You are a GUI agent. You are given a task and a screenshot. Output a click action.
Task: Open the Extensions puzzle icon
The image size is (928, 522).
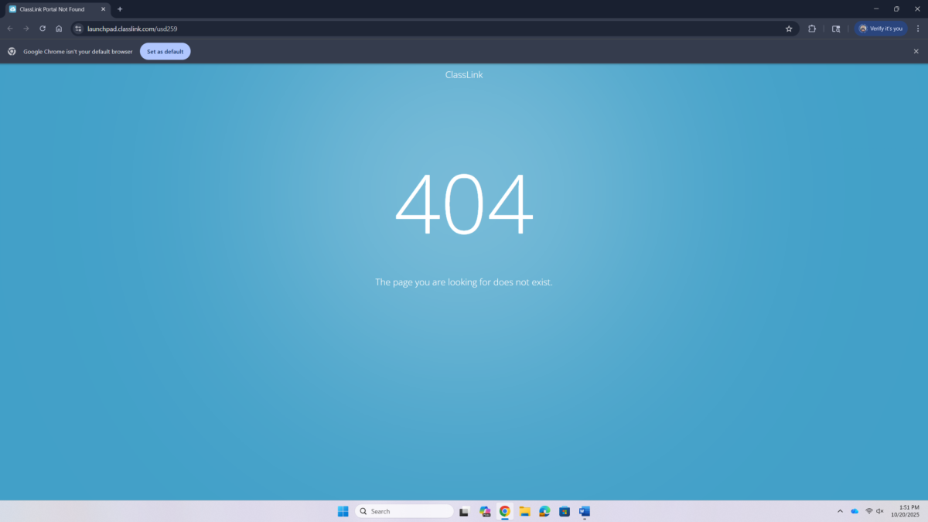point(812,29)
